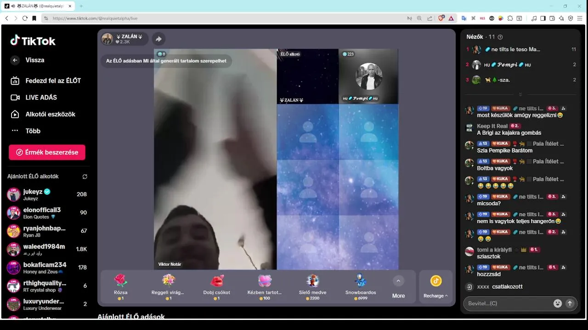Click viewers info help icon

click(x=500, y=37)
